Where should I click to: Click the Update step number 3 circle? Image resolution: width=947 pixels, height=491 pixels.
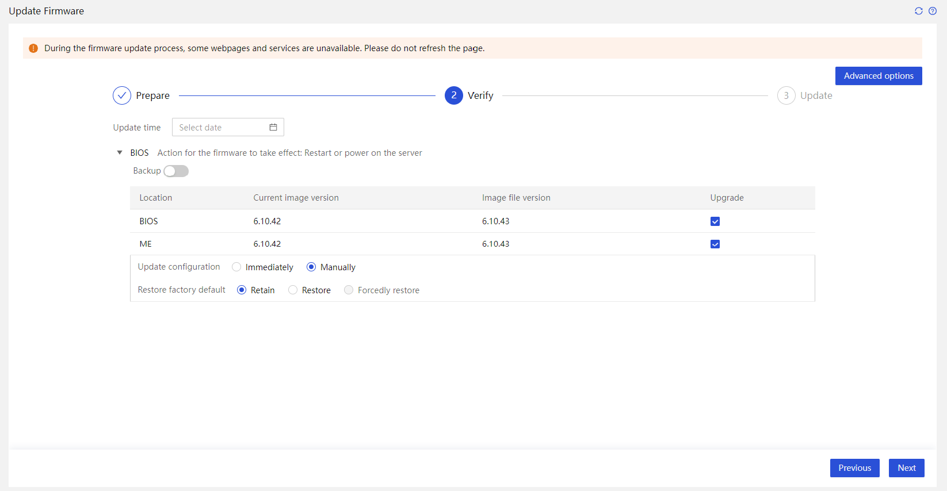pos(786,95)
